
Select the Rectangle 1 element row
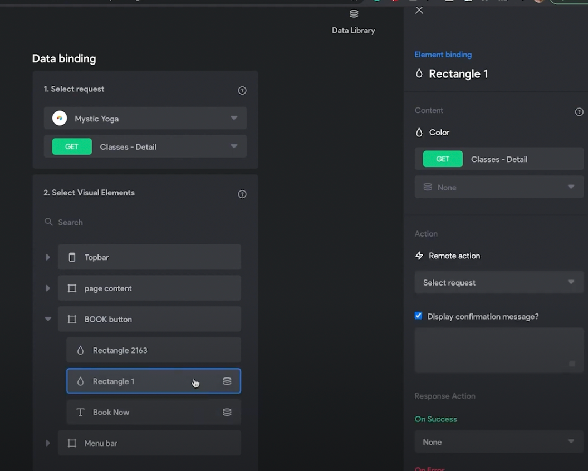pyautogui.click(x=154, y=381)
